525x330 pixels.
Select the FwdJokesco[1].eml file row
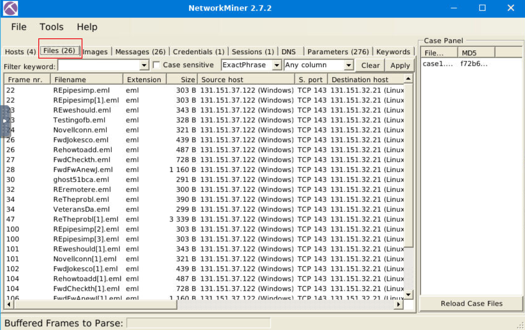205,269
